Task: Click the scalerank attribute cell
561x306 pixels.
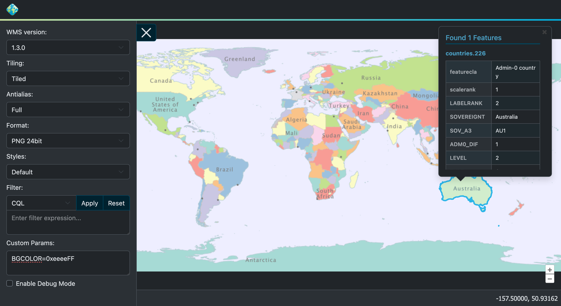Action: [x=469, y=90]
